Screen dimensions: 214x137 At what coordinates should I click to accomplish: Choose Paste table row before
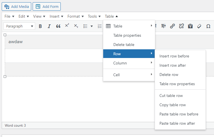(180, 114)
